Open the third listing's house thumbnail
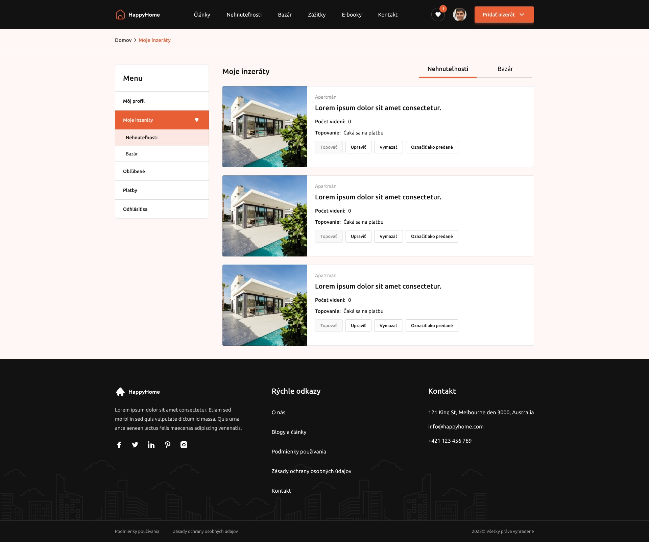 pyautogui.click(x=265, y=305)
